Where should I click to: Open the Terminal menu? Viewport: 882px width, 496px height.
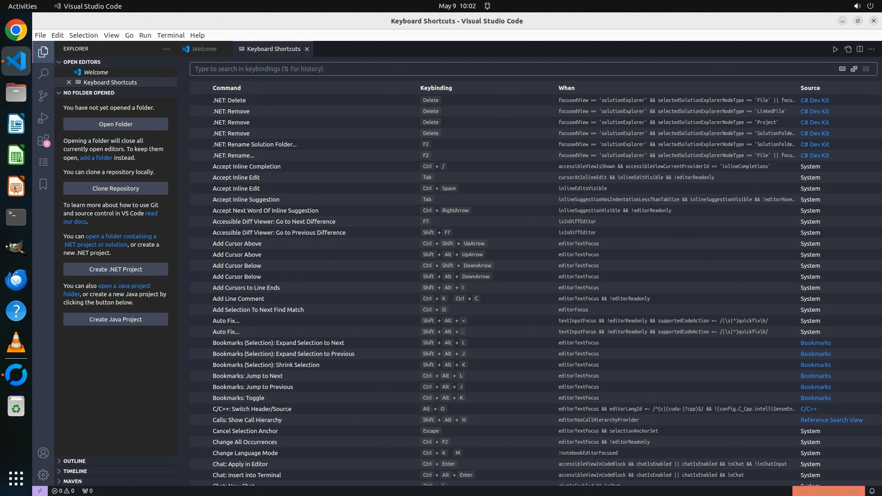pyautogui.click(x=170, y=35)
